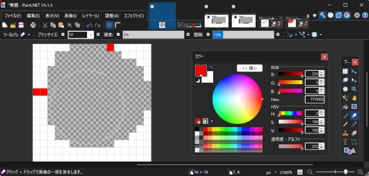Toggle the pixel grid display
This screenshot has width=369, height=176.
pos(109,25)
